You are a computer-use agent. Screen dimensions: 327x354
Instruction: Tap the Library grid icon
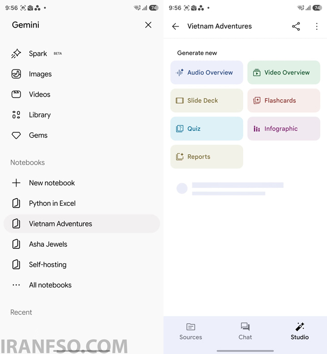pyautogui.click(x=16, y=115)
